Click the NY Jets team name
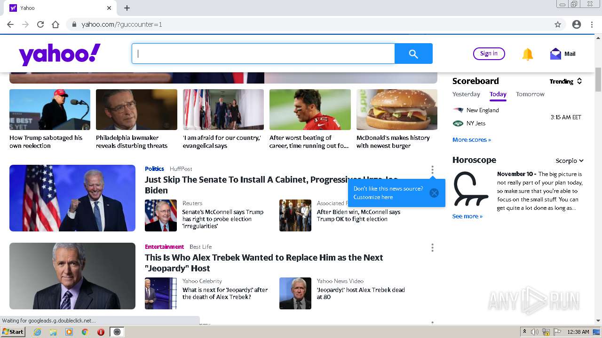The height and width of the screenshot is (338, 602). pos(476,123)
